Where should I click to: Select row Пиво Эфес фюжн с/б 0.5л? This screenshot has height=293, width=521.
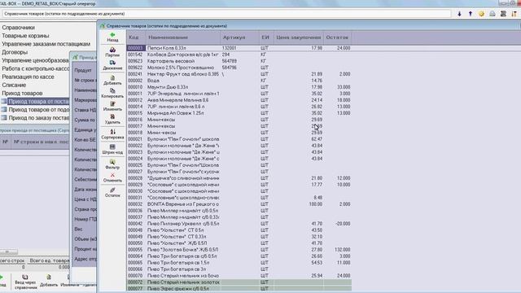tap(239, 289)
